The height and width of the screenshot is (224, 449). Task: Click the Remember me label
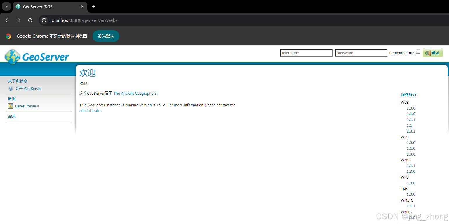point(402,53)
